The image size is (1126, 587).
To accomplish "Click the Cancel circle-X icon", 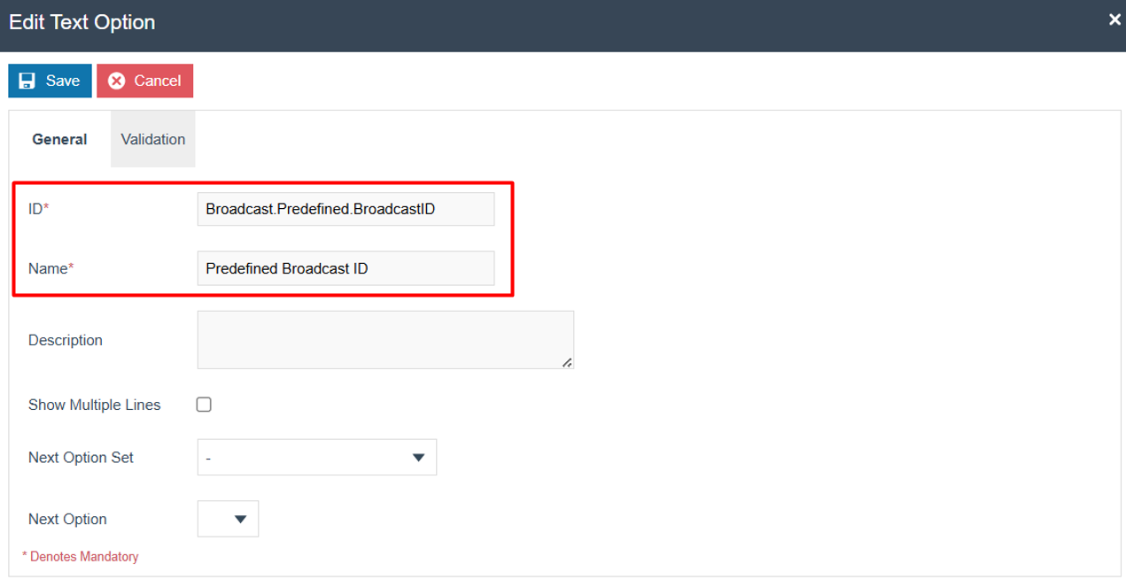I will (x=116, y=80).
